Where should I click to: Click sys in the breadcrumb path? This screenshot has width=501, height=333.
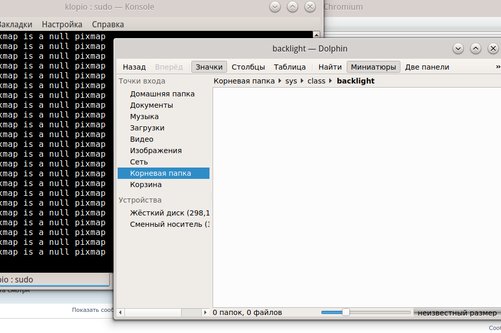(291, 81)
